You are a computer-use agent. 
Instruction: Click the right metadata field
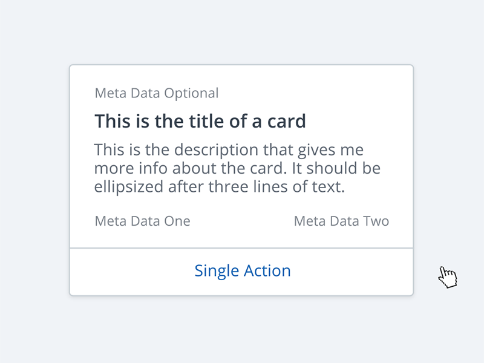coord(341,221)
